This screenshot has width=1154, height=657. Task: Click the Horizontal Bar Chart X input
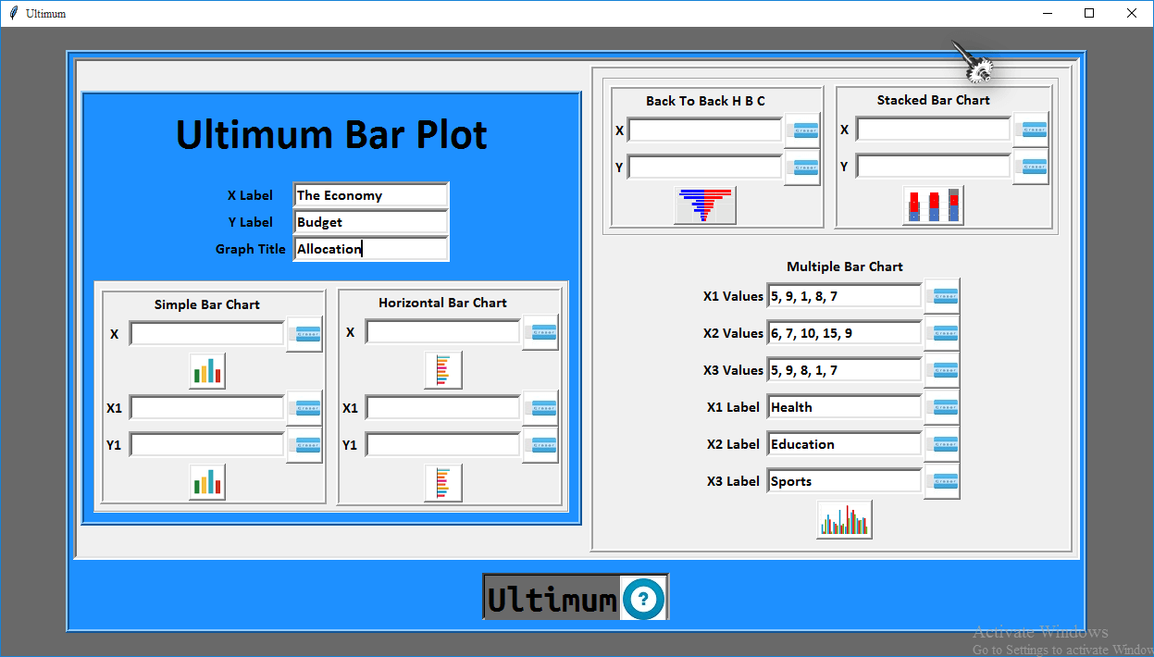tap(443, 332)
